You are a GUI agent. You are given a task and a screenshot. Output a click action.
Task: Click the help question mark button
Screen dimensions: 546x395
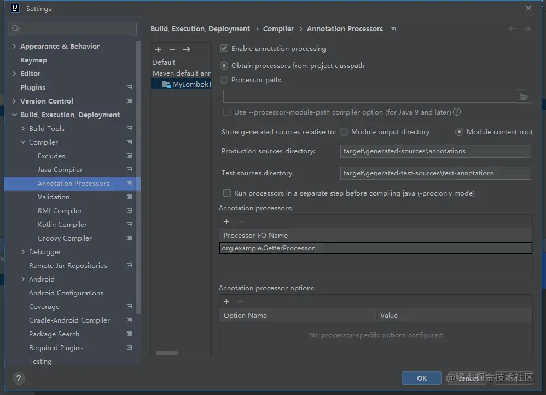pos(19,378)
